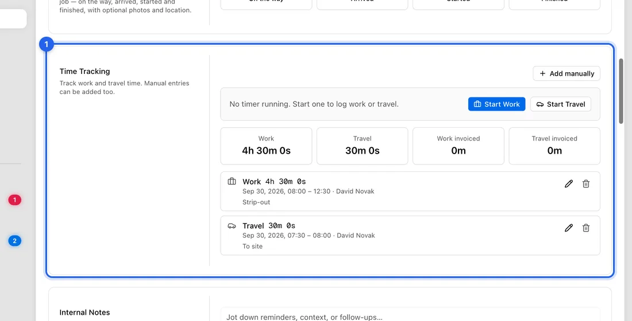Select the Work invoiced card

coord(458,146)
